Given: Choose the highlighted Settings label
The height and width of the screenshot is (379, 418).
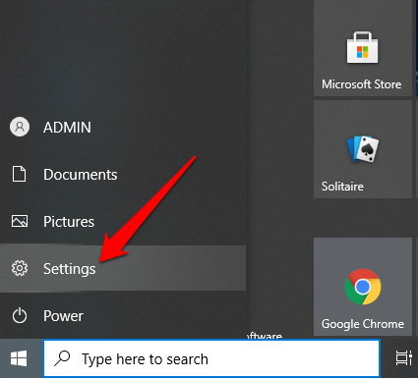Looking at the screenshot, I should click(x=70, y=269).
